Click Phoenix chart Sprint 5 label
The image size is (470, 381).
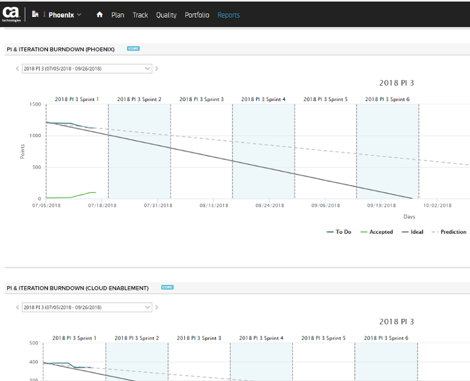tap(326, 99)
